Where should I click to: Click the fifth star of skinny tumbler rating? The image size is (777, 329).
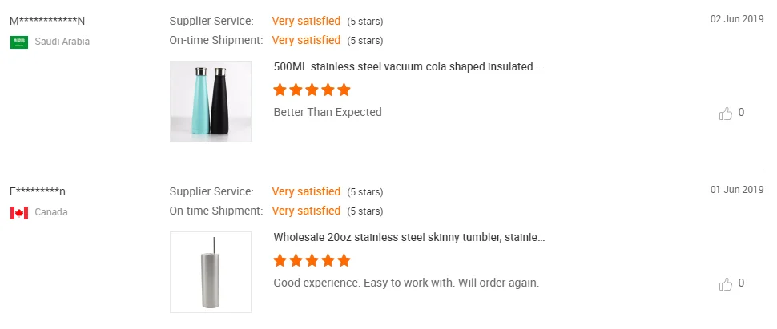[x=344, y=260]
